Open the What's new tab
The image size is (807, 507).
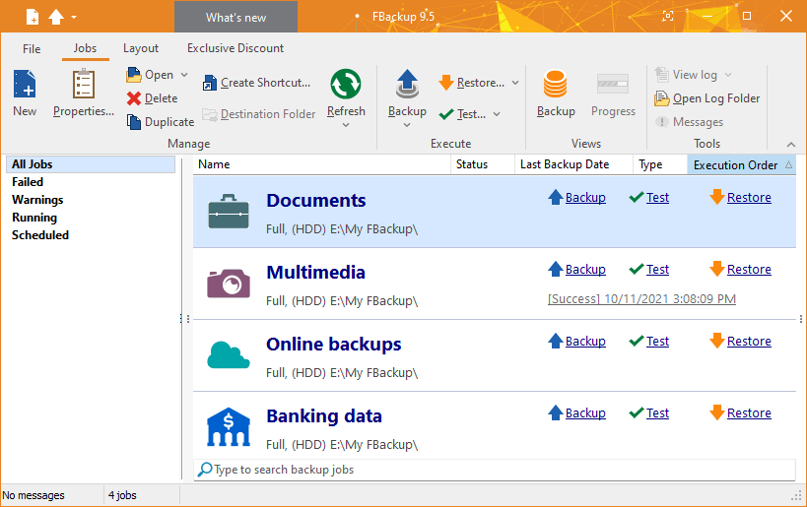tap(235, 18)
